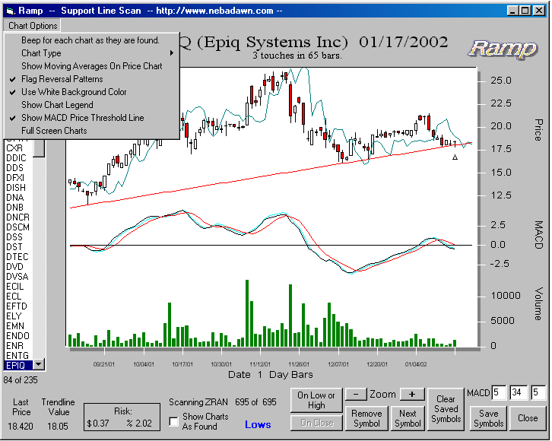Zoom in with the plus button
Viewport: 552px width, 441px height.
coord(412,394)
